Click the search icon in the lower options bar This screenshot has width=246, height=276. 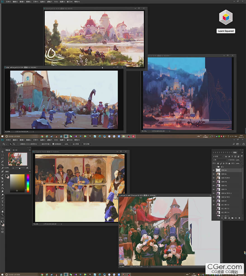[x=234, y=144]
